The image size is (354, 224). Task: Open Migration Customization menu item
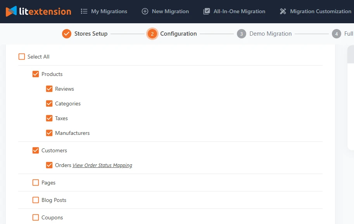pyautogui.click(x=320, y=11)
